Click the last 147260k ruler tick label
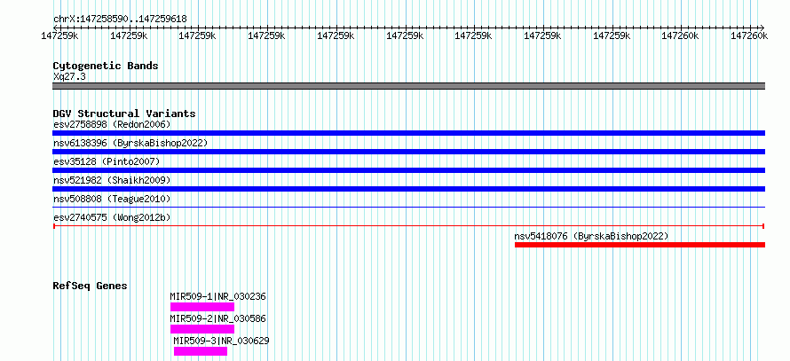Image resolution: width=790 pixels, height=361 pixels. coord(748,35)
